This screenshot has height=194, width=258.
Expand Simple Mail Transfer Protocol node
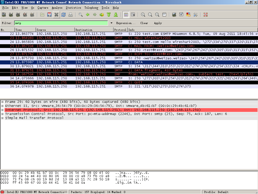(x=2, y=118)
